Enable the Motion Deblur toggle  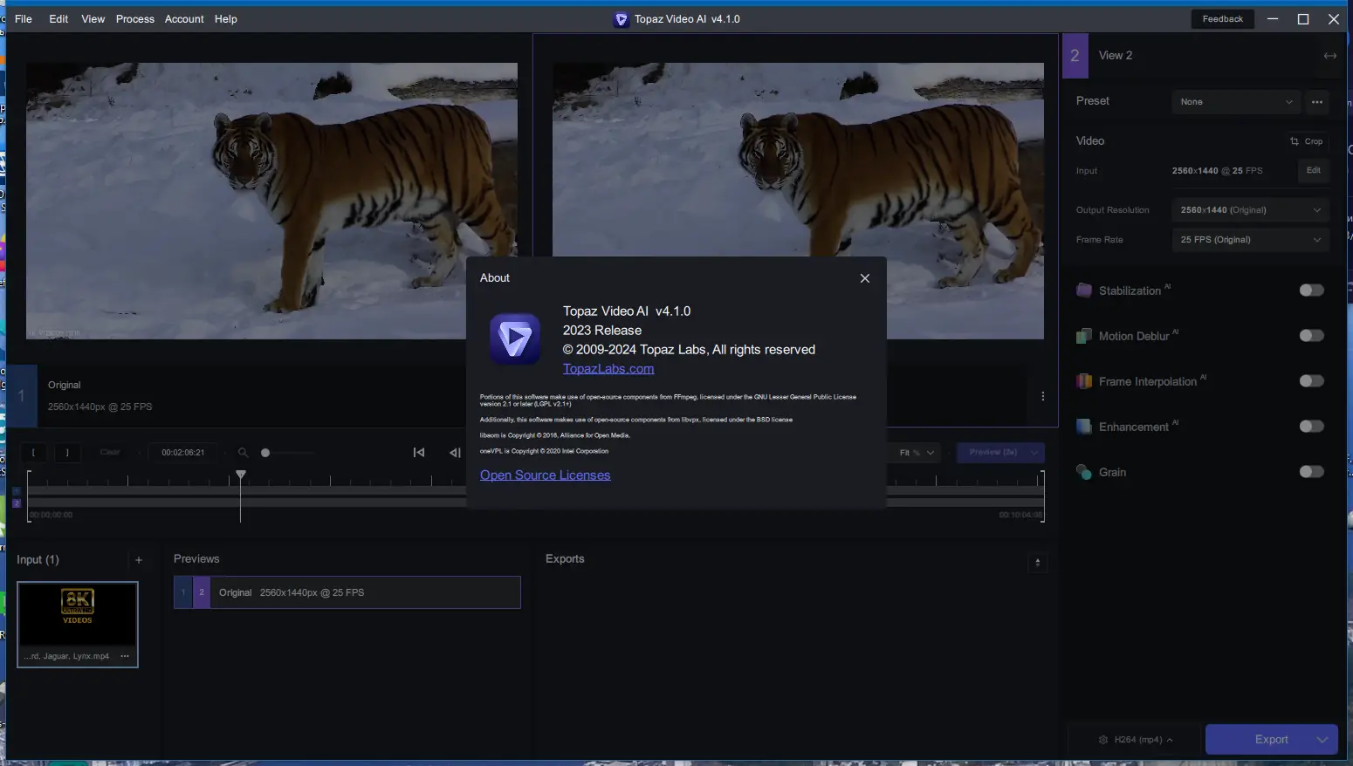coord(1311,336)
